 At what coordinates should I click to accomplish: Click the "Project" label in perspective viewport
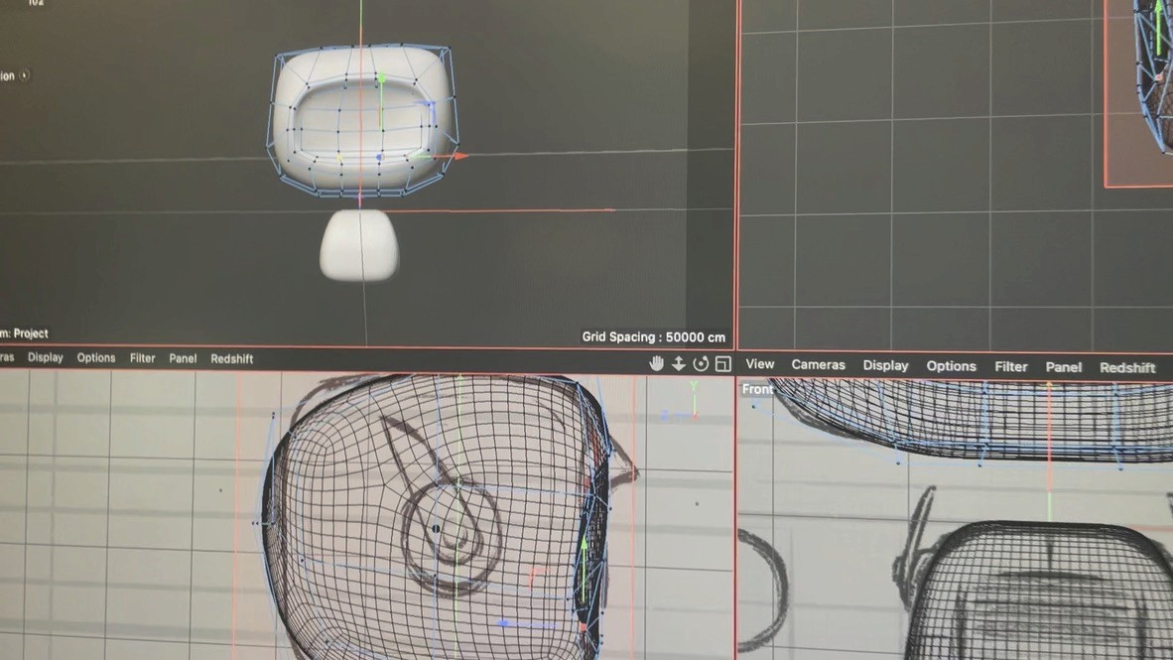pos(31,333)
